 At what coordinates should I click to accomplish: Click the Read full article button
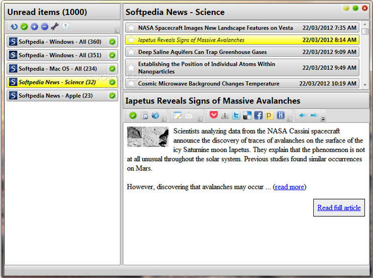[339, 208]
